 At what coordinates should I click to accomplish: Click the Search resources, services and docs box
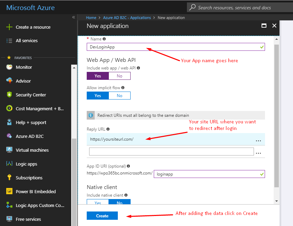pos(240,8)
